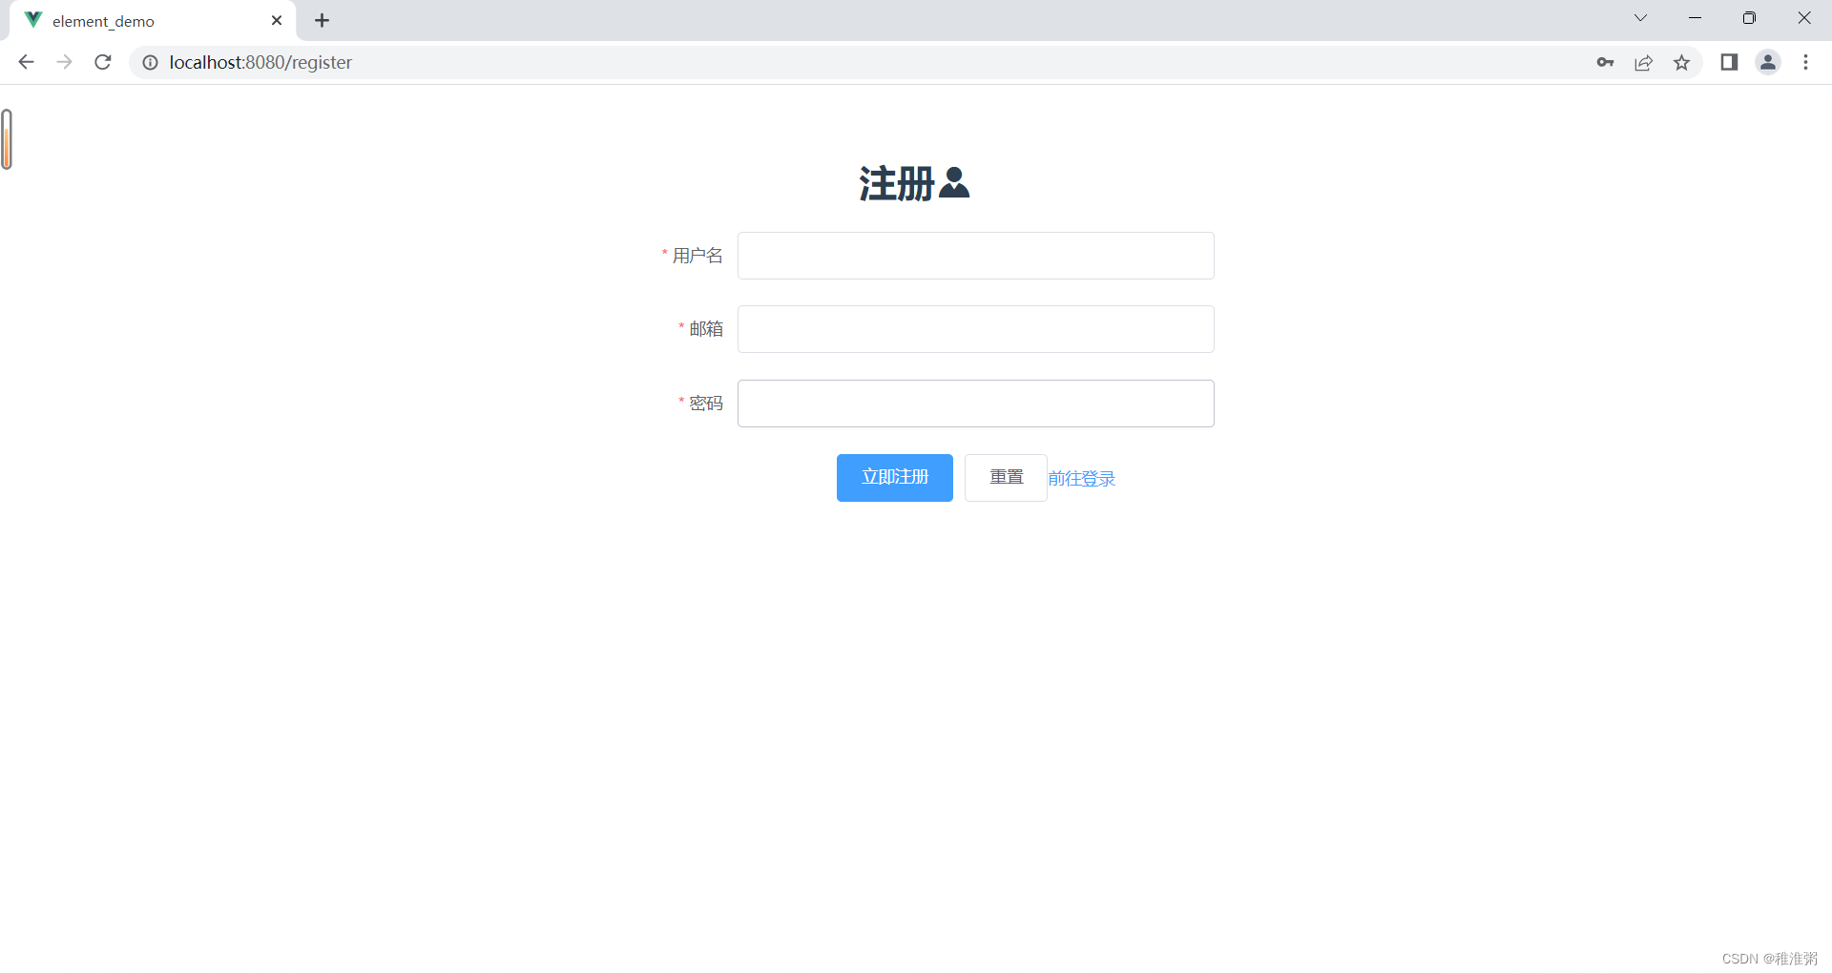Click the browser profile avatar icon
1832x974 pixels.
1768,62
